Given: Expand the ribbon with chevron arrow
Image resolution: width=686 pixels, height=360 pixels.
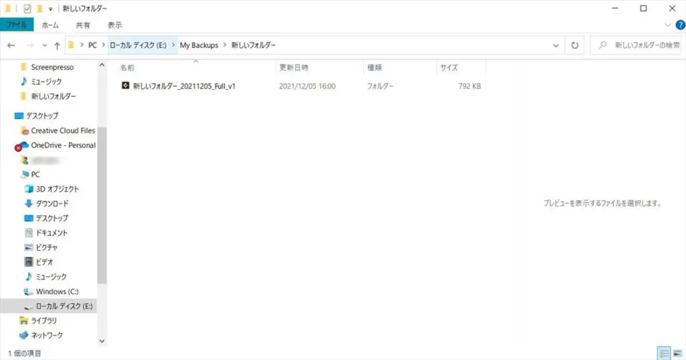Looking at the screenshot, I should click(x=668, y=25).
